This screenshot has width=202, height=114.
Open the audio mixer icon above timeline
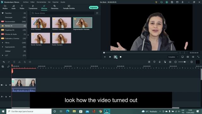[x=165, y=62]
